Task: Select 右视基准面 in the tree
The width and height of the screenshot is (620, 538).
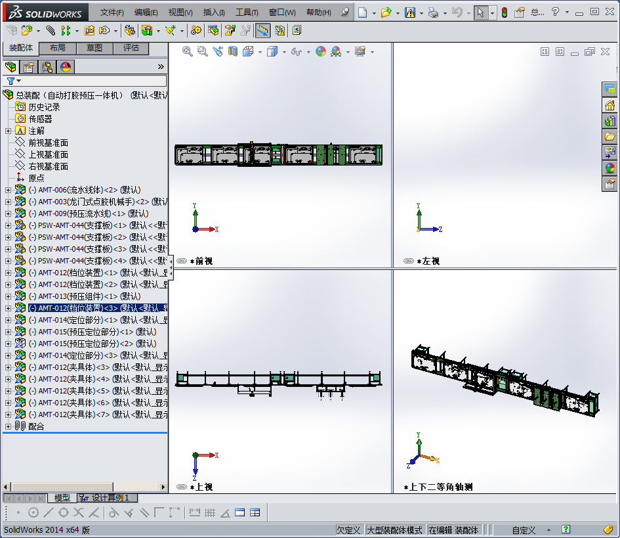Action: 48,167
